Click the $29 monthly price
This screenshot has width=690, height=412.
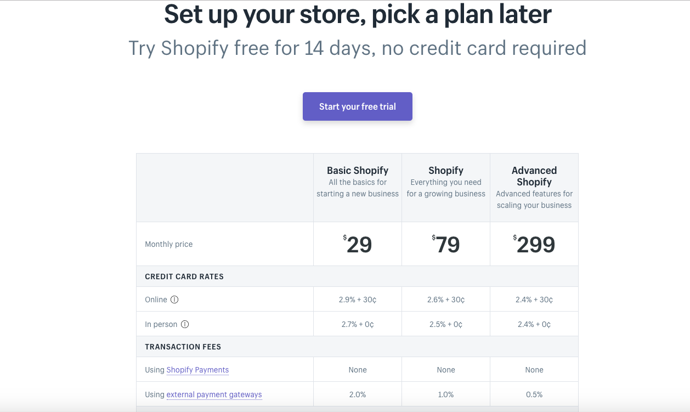358,244
